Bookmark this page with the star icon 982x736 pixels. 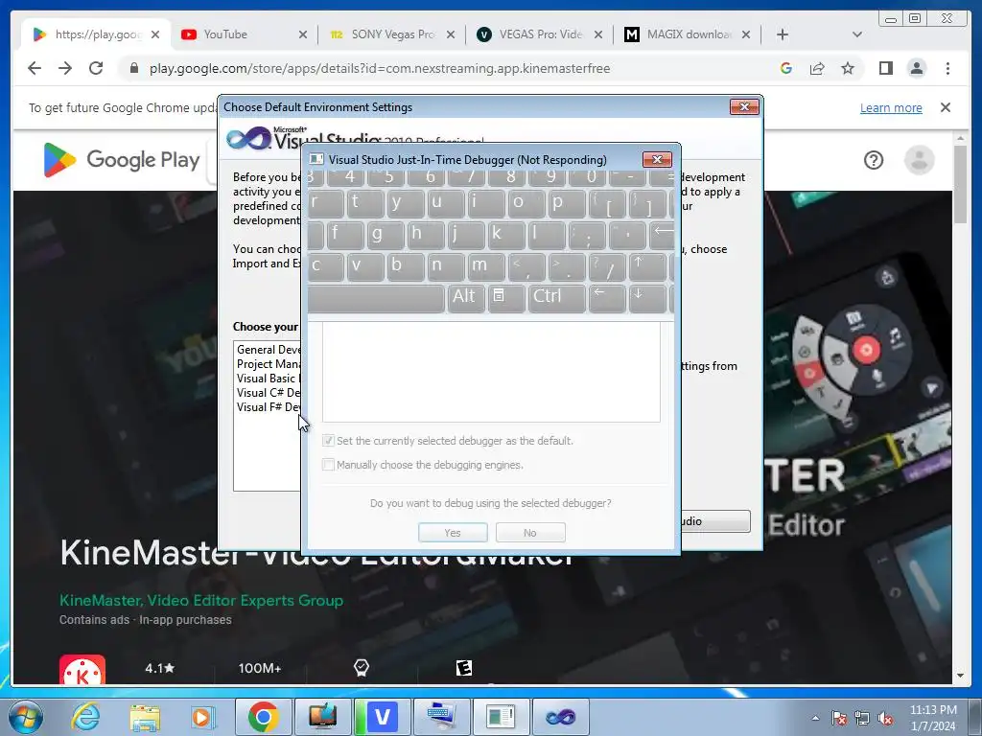point(848,68)
